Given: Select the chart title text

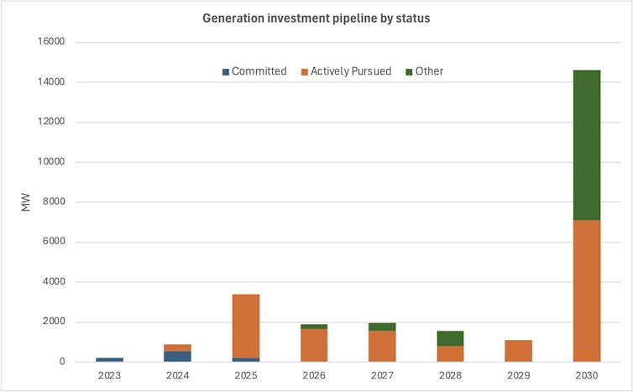Looking at the screenshot, I should pos(316,18).
